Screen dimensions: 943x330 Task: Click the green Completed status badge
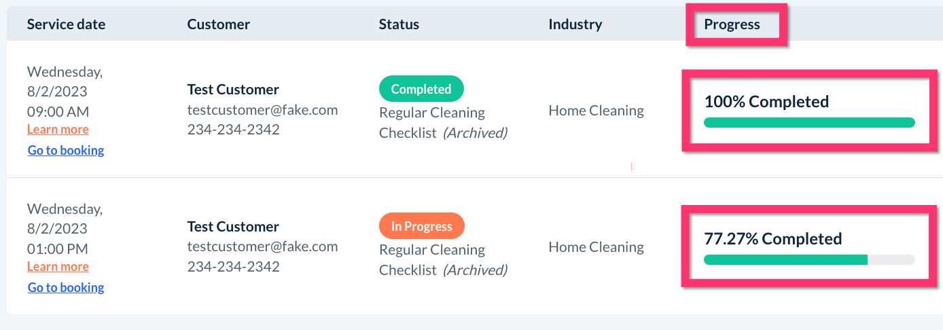point(421,89)
